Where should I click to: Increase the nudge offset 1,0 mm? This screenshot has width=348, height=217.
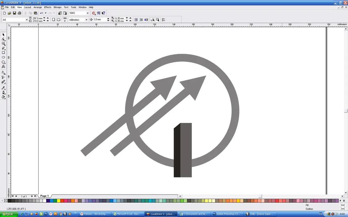[x=108, y=19]
